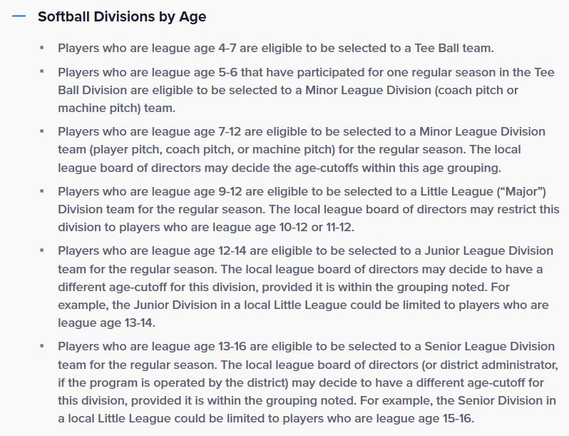The image size is (569, 436).
Task: Click the Softball Divisions by Age heading
Action: pos(122,16)
